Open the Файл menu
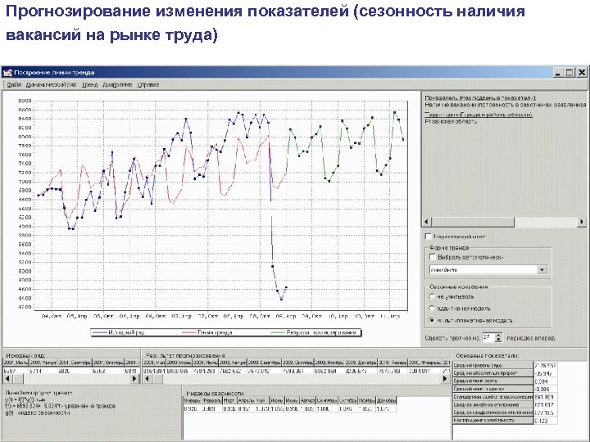This screenshot has height=442, width=590. click(x=14, y=85)
